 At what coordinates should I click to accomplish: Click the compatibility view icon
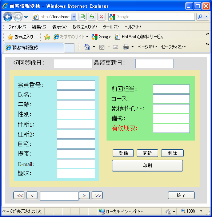[83, 17]
